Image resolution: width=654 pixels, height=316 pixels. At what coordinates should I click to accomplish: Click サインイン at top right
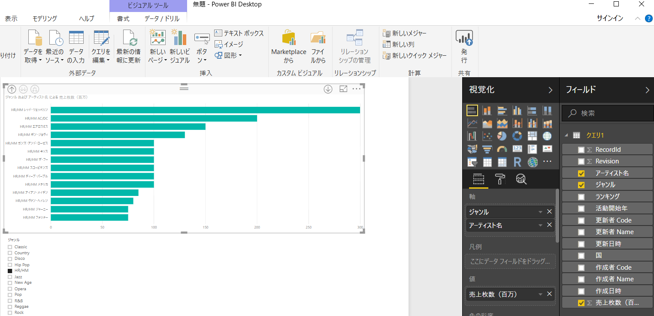coord(610,18)
